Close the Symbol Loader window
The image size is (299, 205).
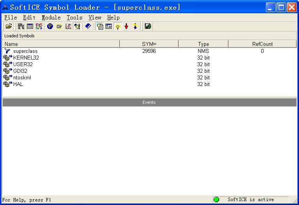pos(292,7)
